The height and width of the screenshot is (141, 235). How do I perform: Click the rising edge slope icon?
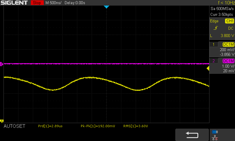216,28
